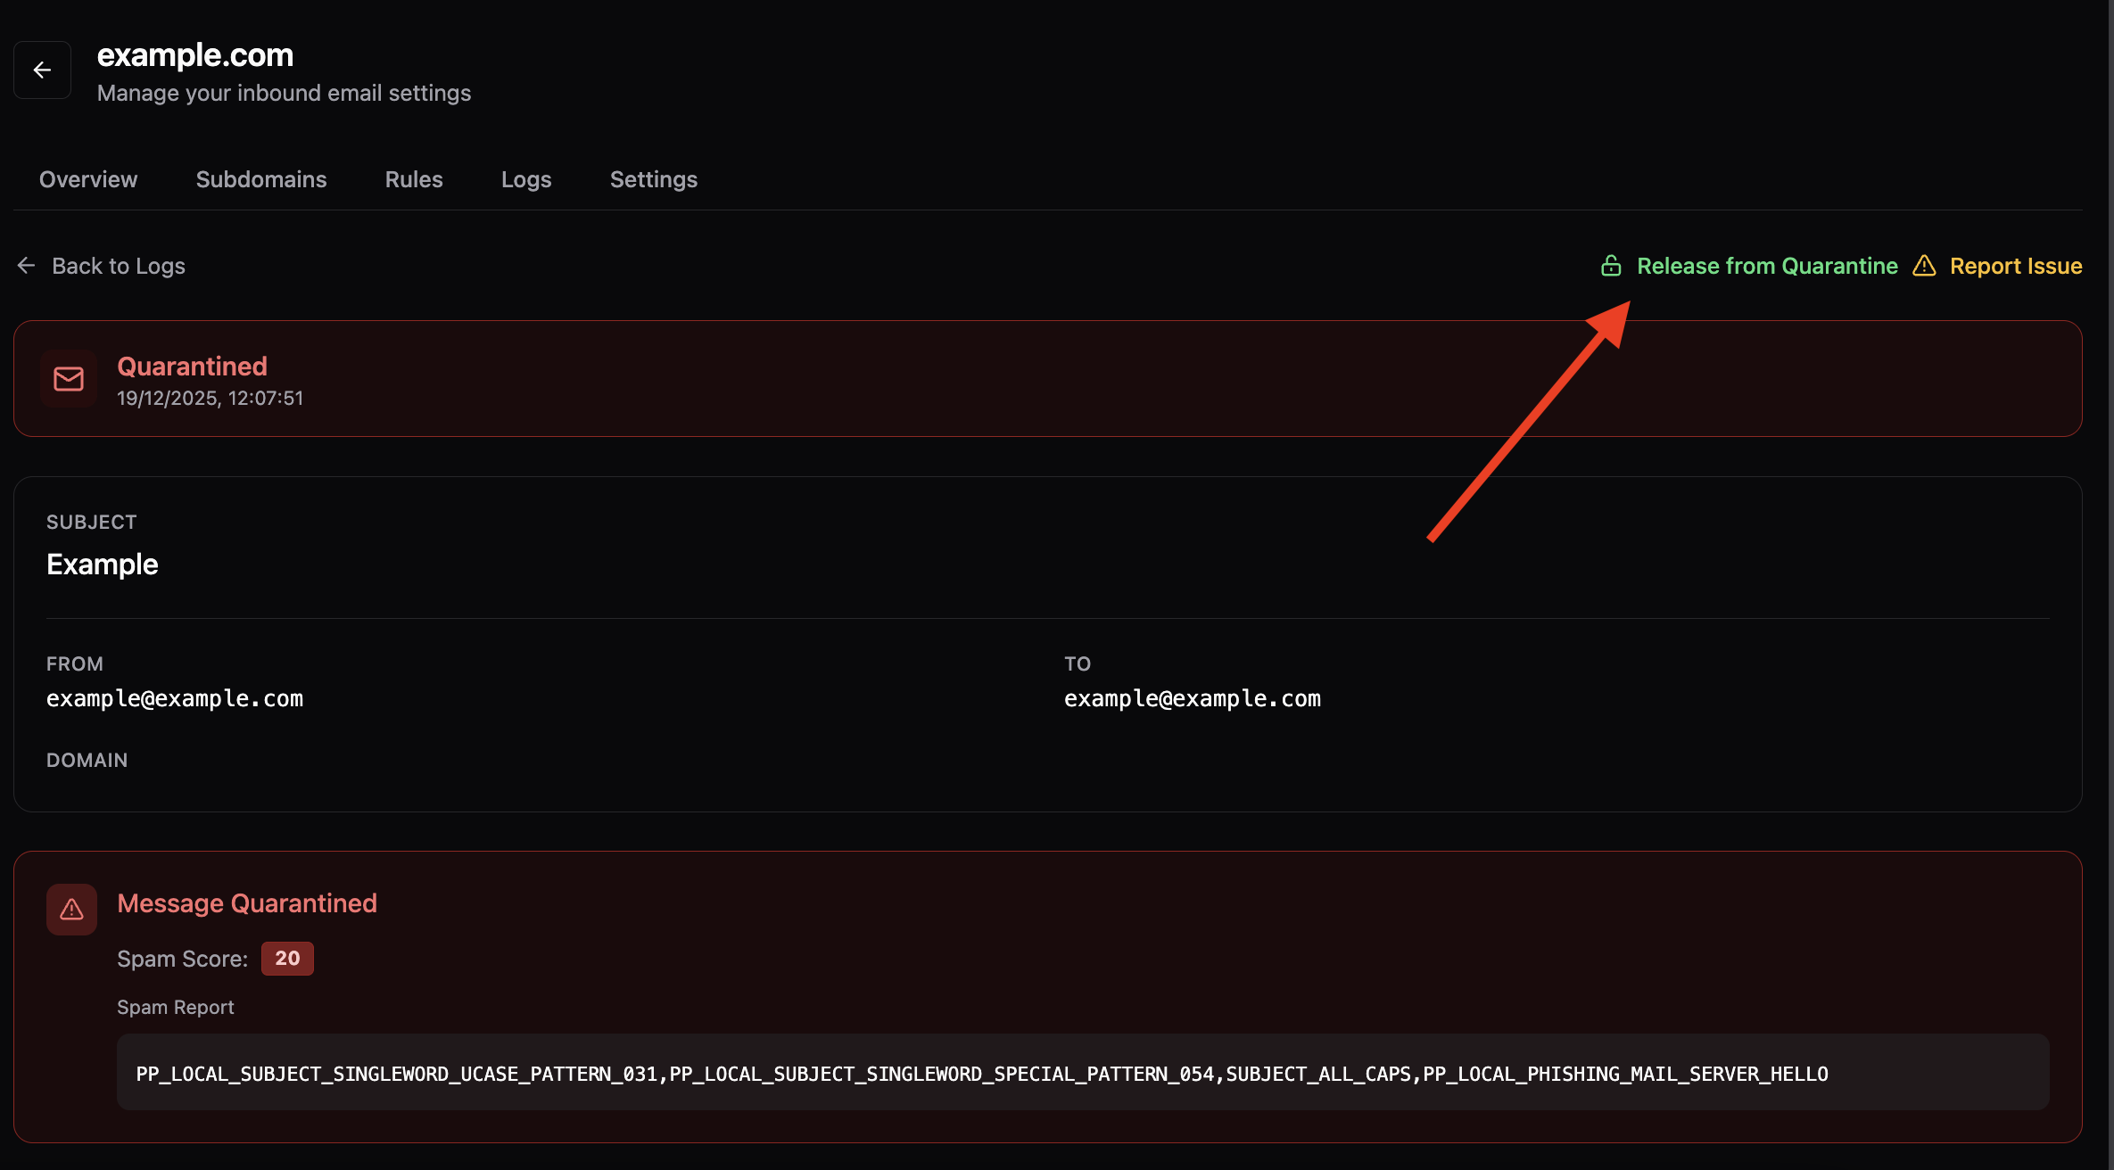Click the back arrow button beside example.com
The image size is (2114, 1170).
coord(42,70)
